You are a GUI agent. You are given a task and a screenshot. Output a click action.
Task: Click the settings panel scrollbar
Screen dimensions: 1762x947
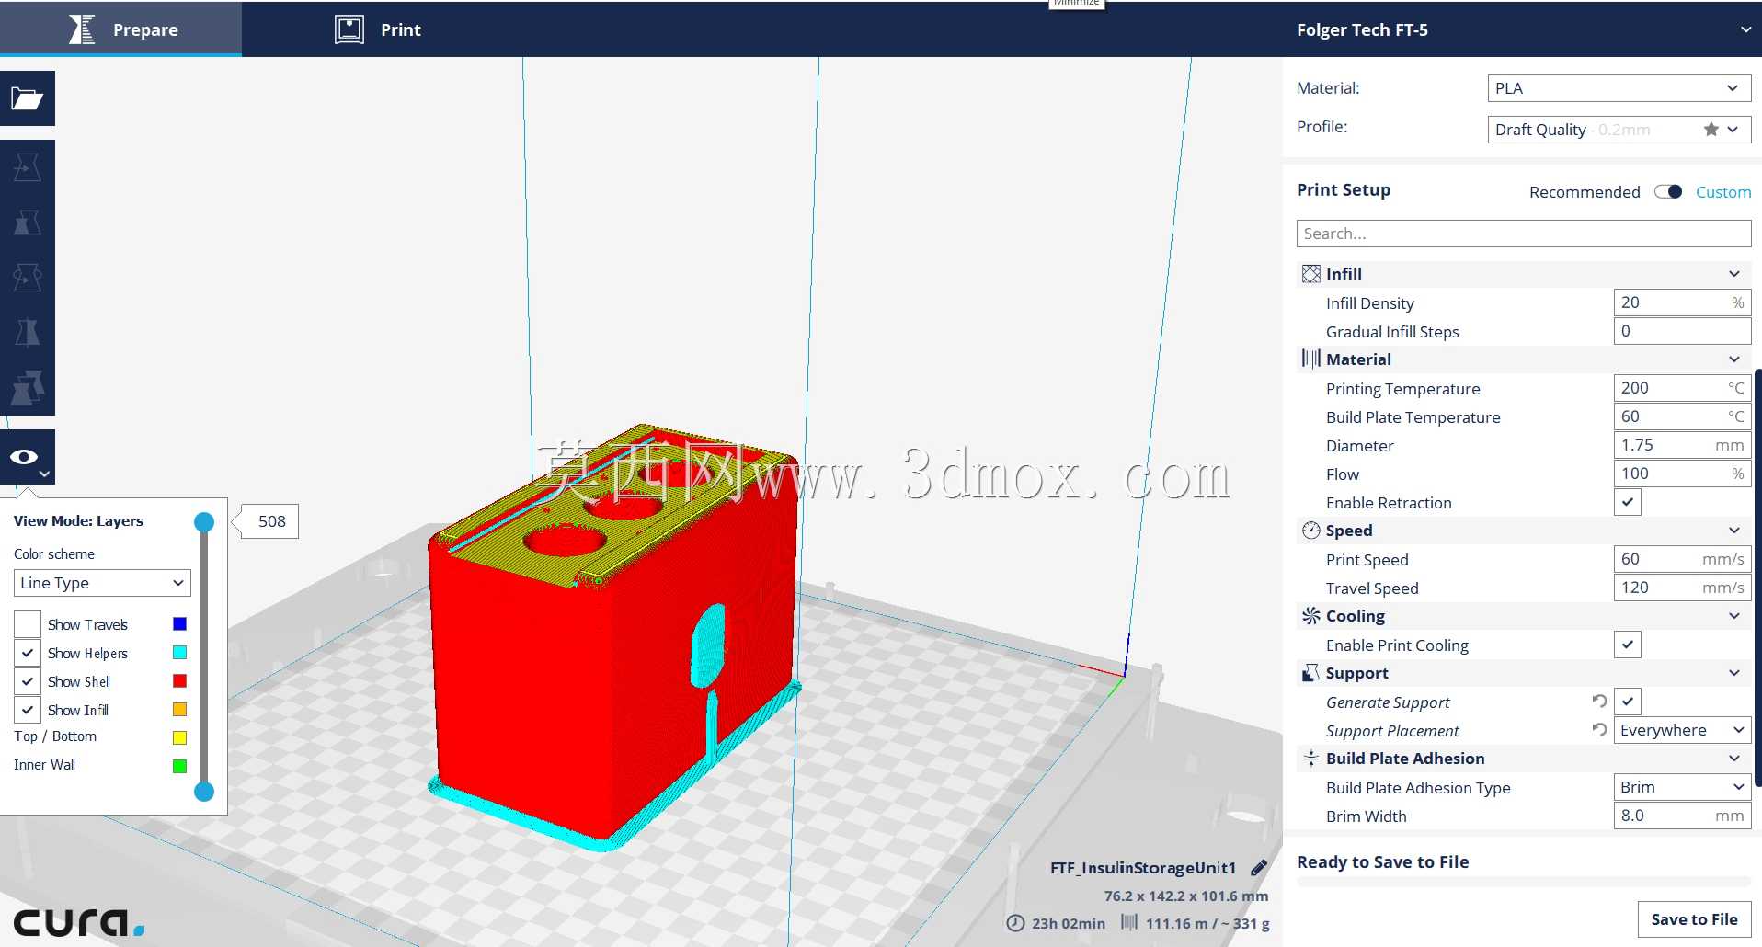(x=1757, y=579)
